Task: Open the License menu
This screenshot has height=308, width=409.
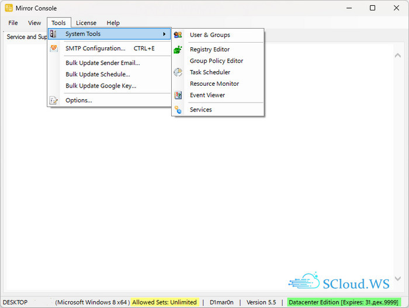Action: pyautogui.click(x=86, y=23)
